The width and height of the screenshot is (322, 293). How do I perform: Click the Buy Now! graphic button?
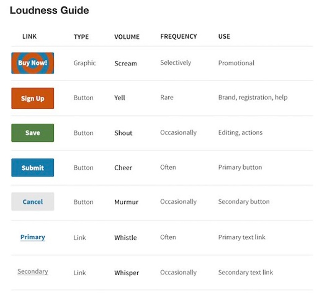[33, 63]
